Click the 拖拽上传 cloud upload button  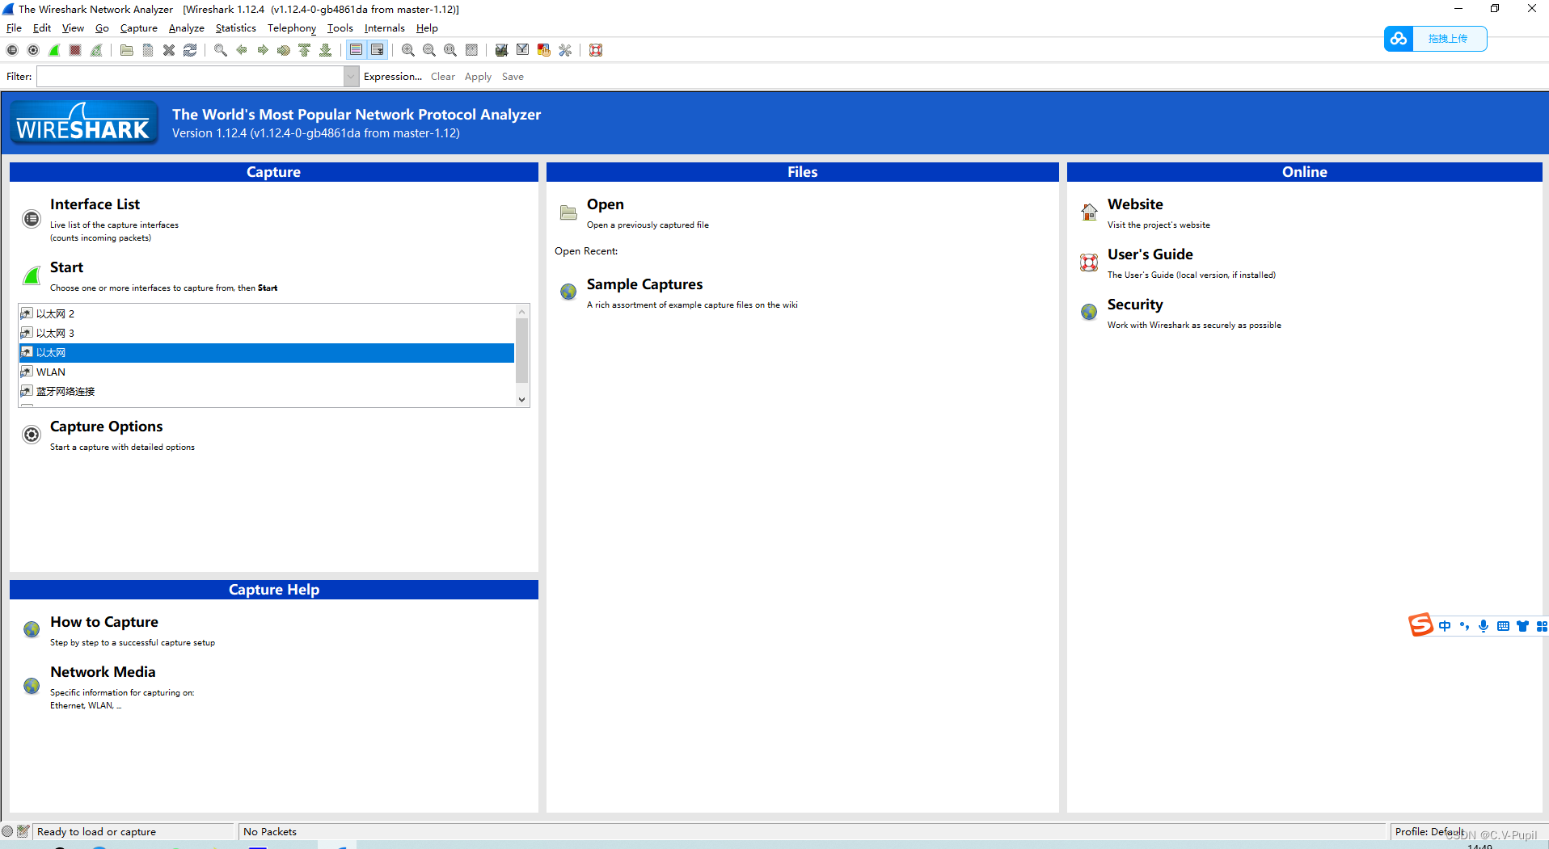coord(1435,39)
